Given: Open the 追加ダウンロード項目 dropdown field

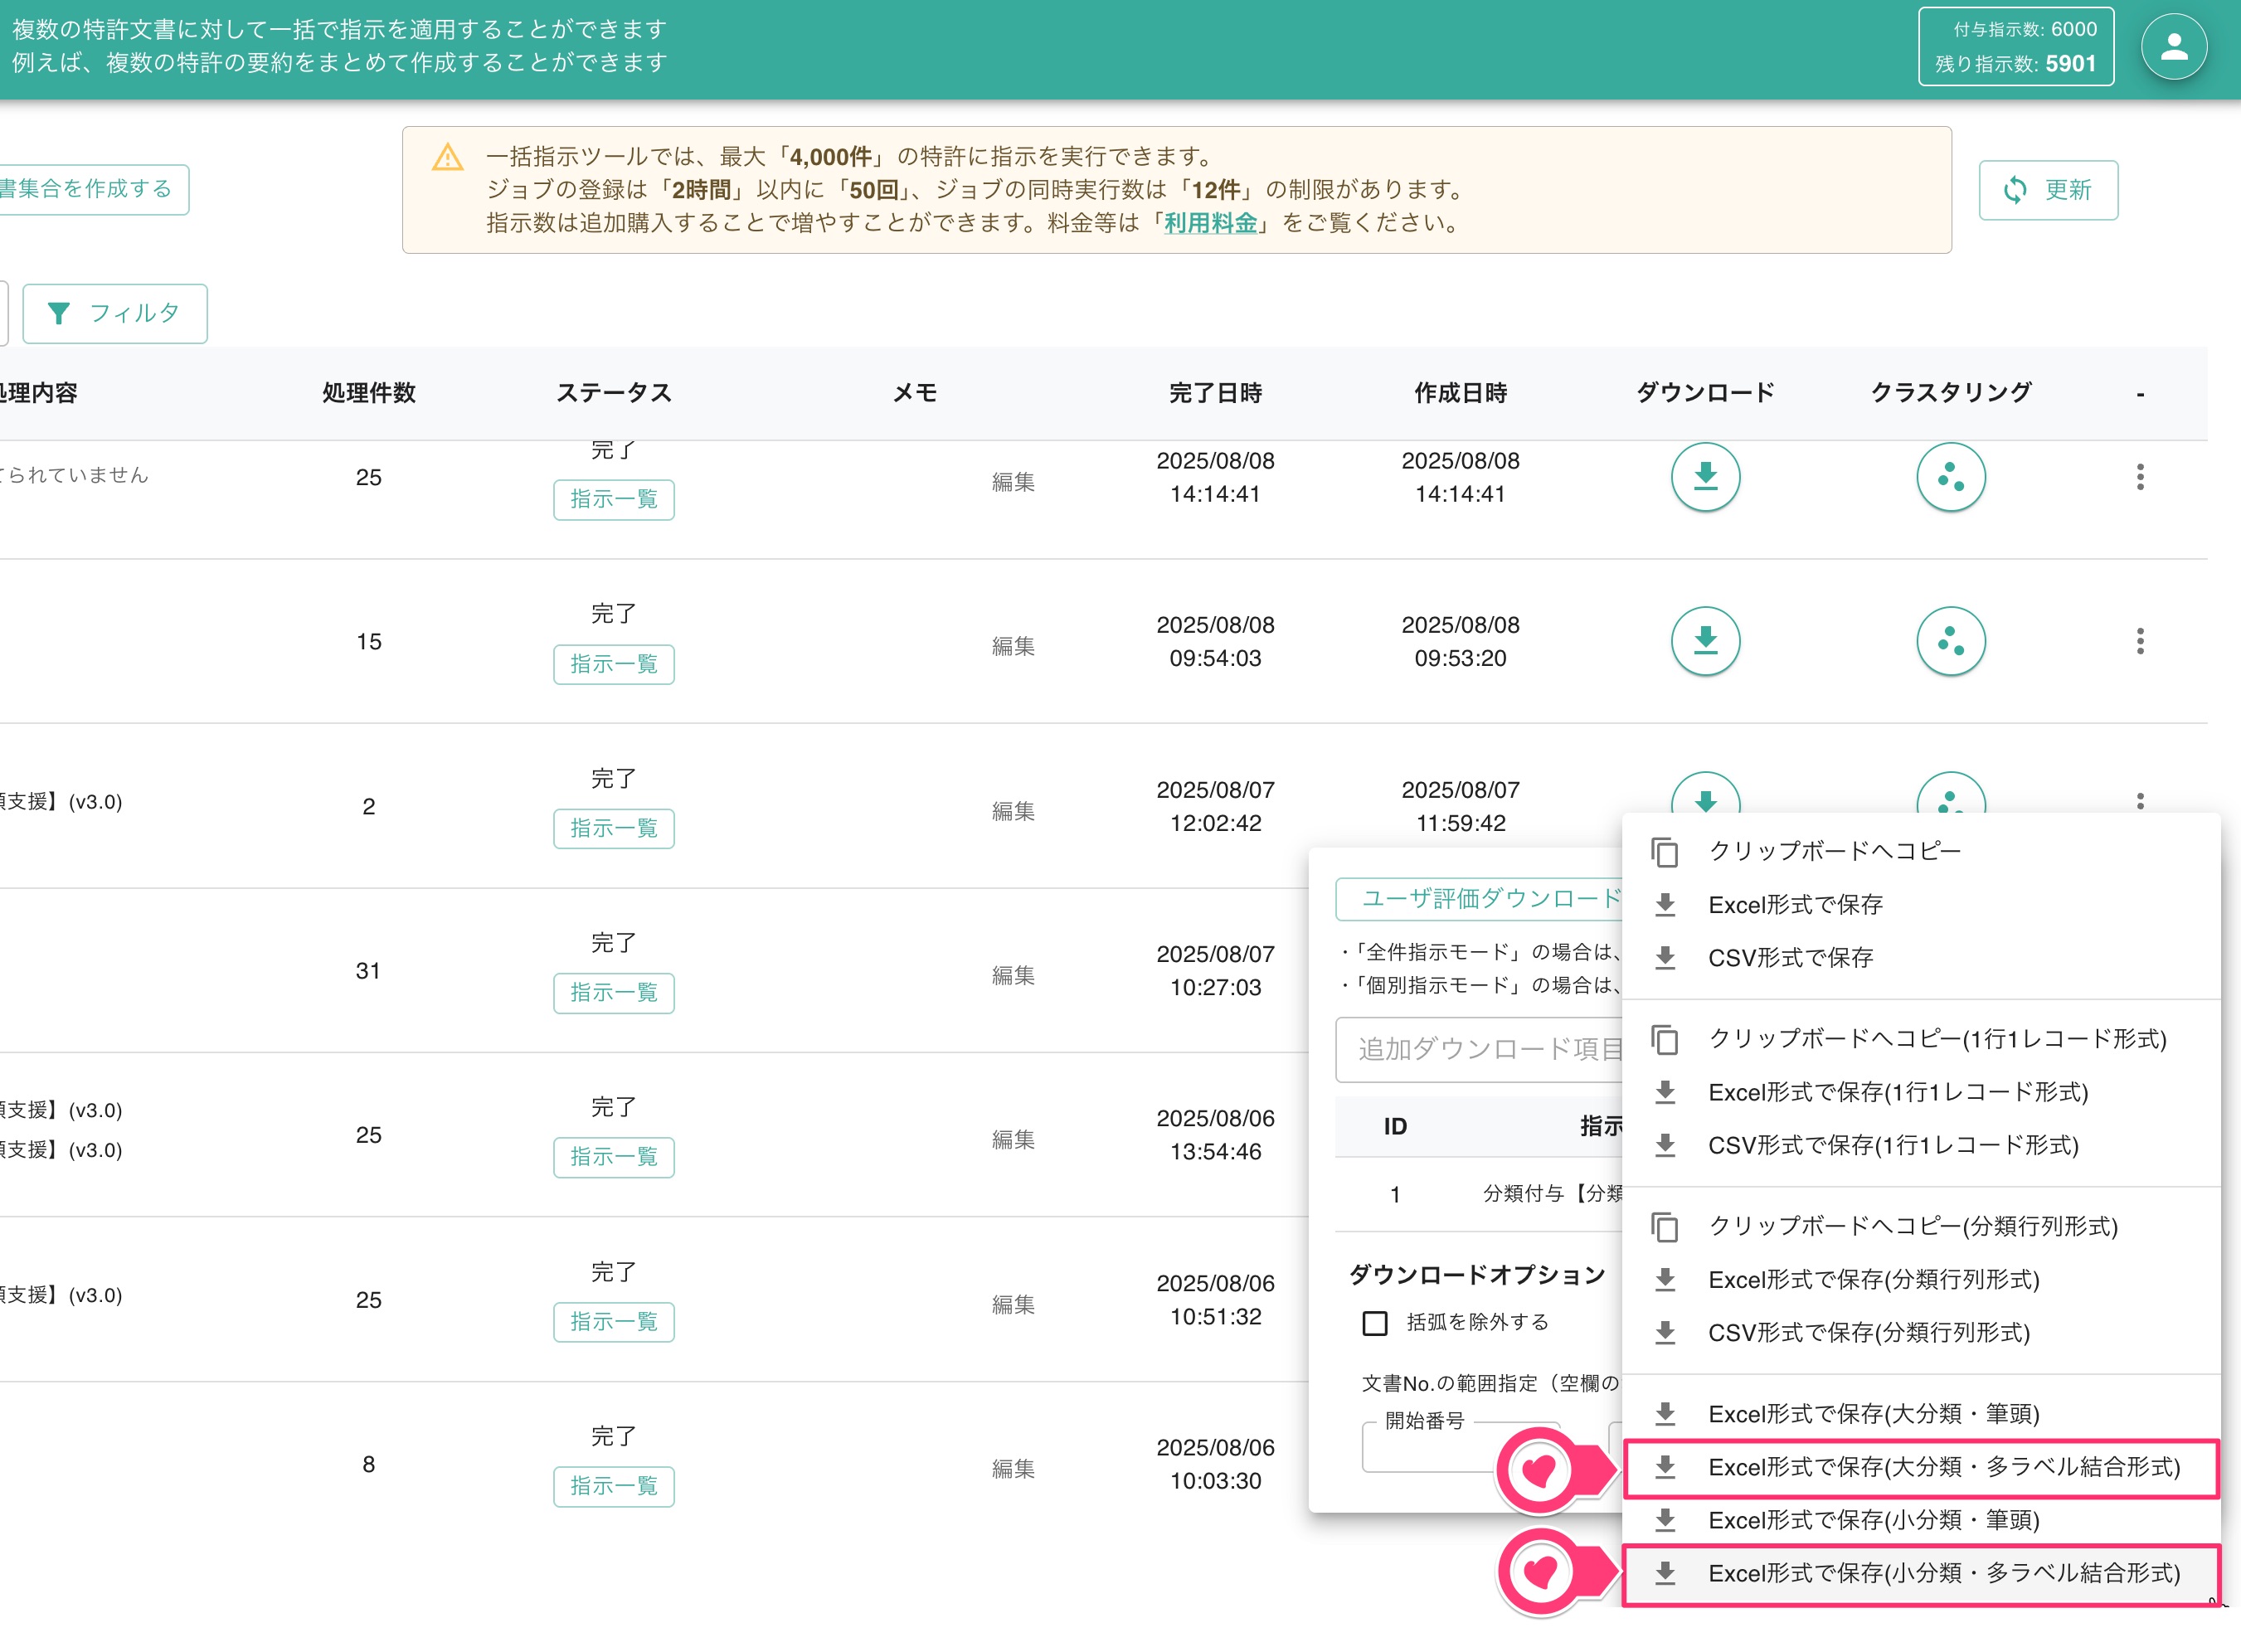Looking at the screenshot, I should (x=1480, y=1050).
